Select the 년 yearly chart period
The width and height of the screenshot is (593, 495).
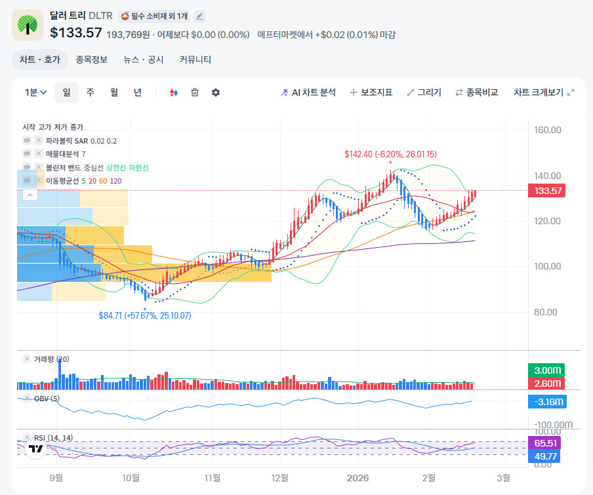138,92
